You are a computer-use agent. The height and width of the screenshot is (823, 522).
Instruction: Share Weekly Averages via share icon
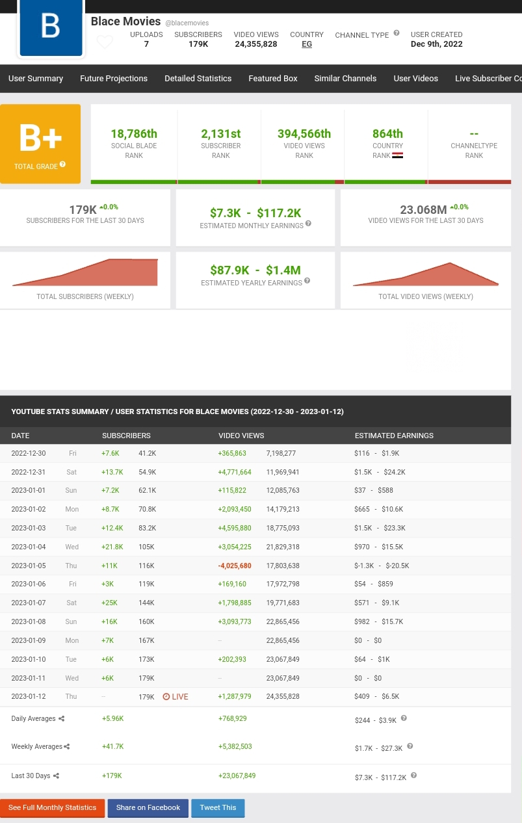pos(67,747)
